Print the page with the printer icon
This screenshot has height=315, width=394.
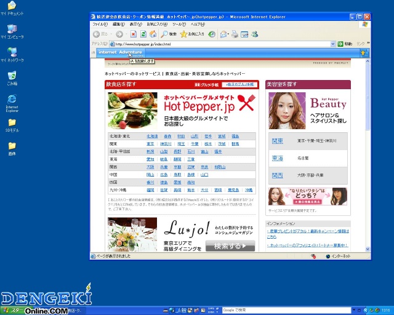[x=235, y=34]
